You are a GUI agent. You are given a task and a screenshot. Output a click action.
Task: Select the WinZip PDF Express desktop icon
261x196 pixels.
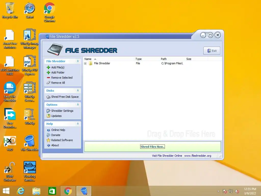[30, 66]
